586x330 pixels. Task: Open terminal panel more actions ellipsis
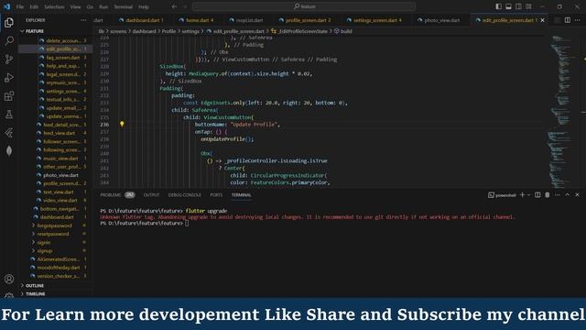(558, 195)
